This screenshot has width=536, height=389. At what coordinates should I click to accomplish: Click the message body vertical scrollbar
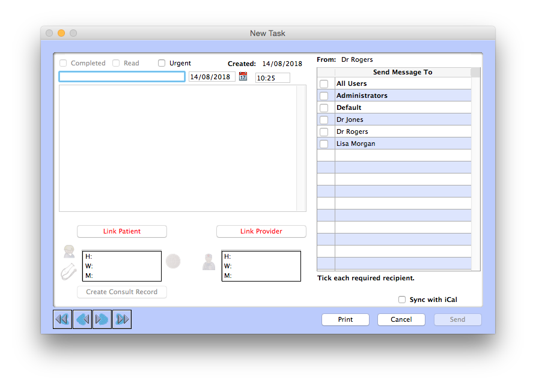pos(301,148)
